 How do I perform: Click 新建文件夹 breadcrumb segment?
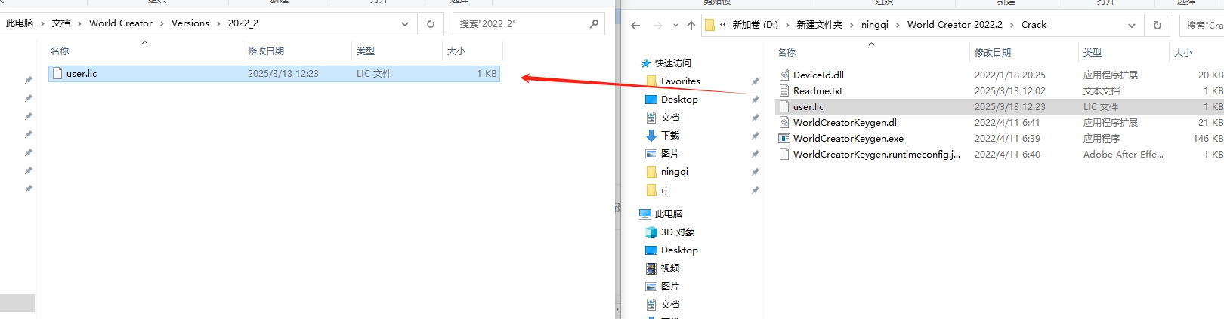(820, 25)
